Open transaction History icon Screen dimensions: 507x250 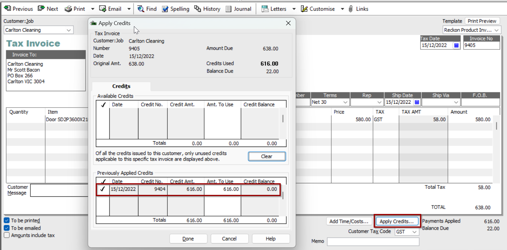[x=197, y=9]
